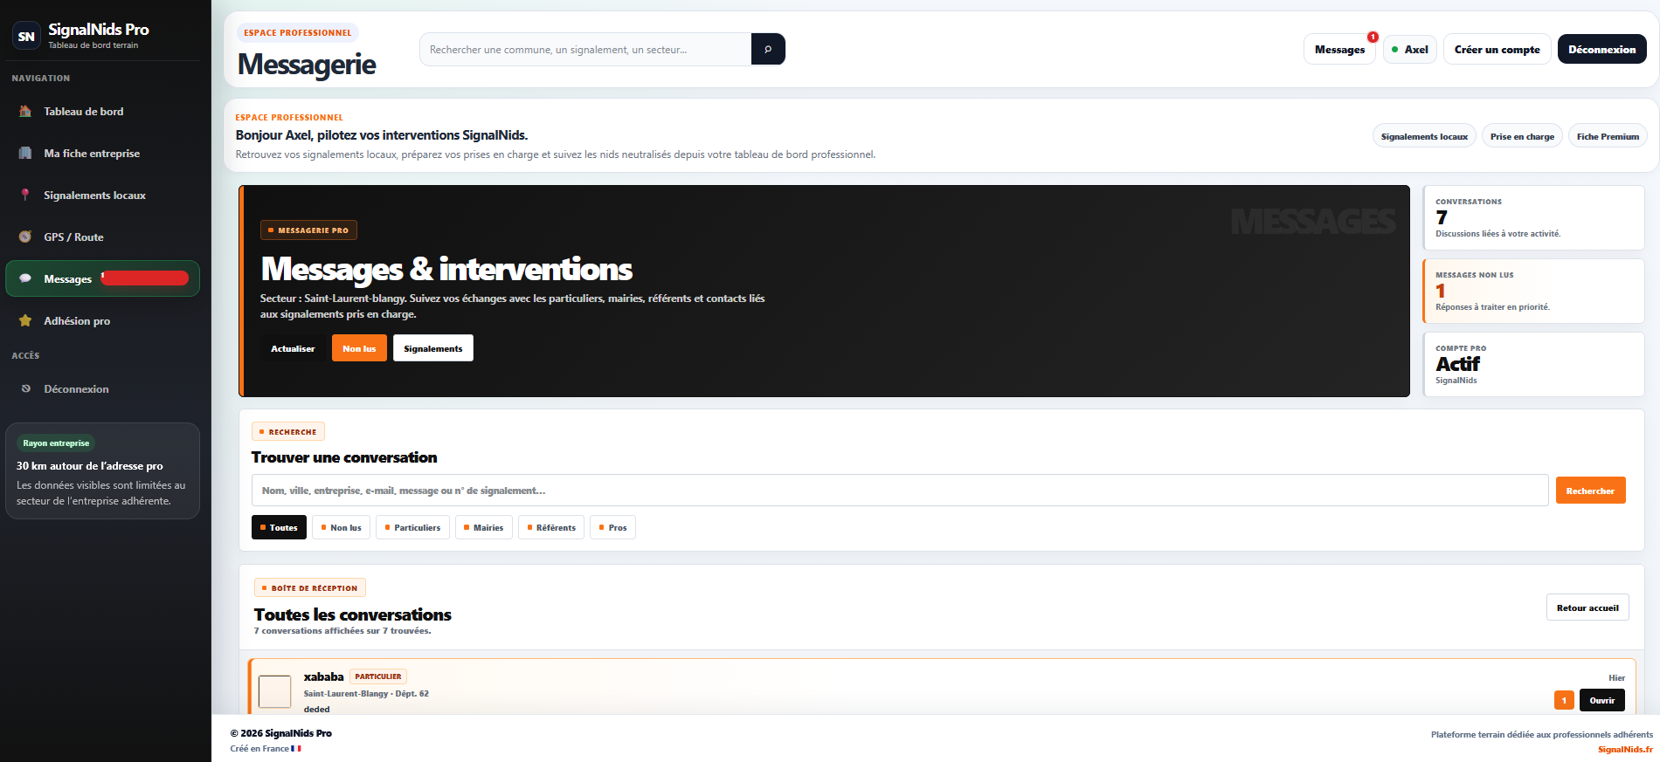The image size is (1660, 762).
Task: Click the RECHERCHE section tag
Action: (288, 431)
